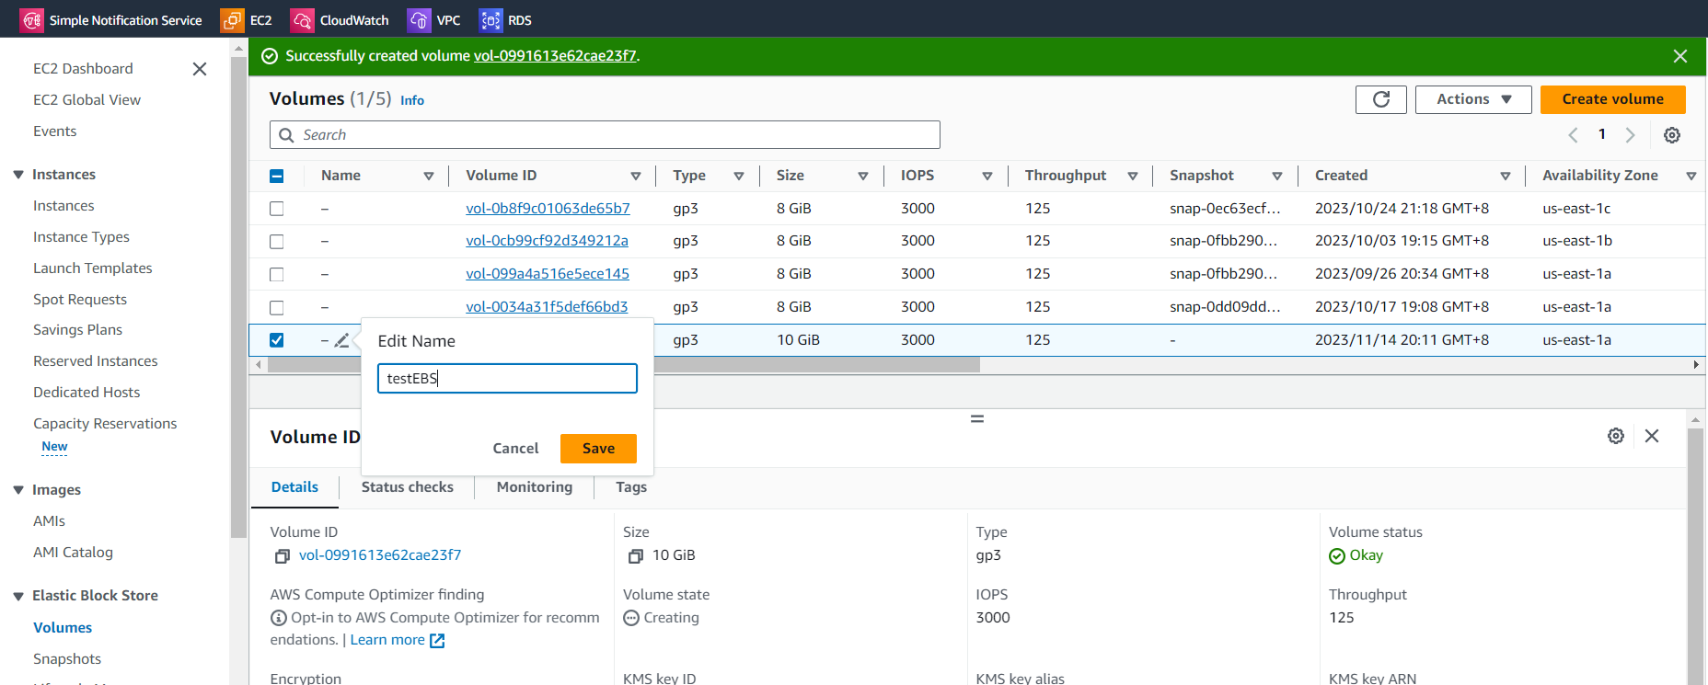Select checkbox for vol-0034a31f5def66bd3
The width and height of the screenshot is (1708, 685).
(277, 307)
